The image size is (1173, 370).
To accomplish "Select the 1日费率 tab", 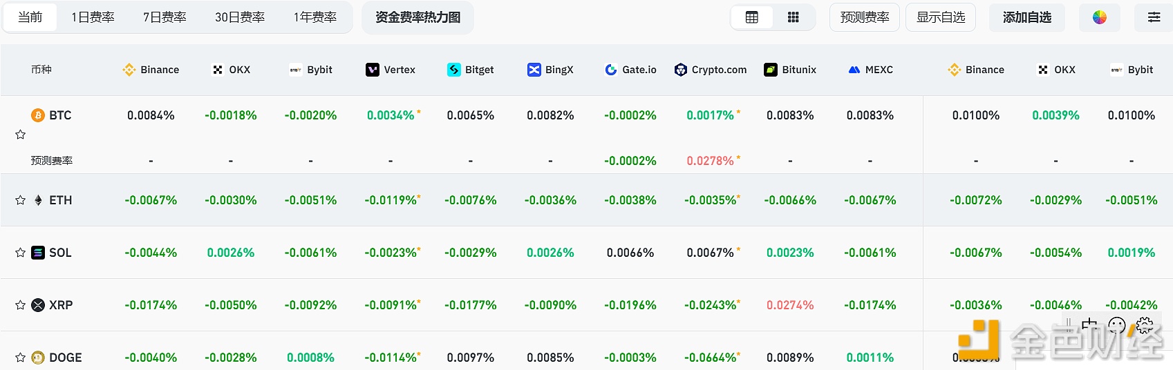I will pyautogui.click(x=93, y=17).
